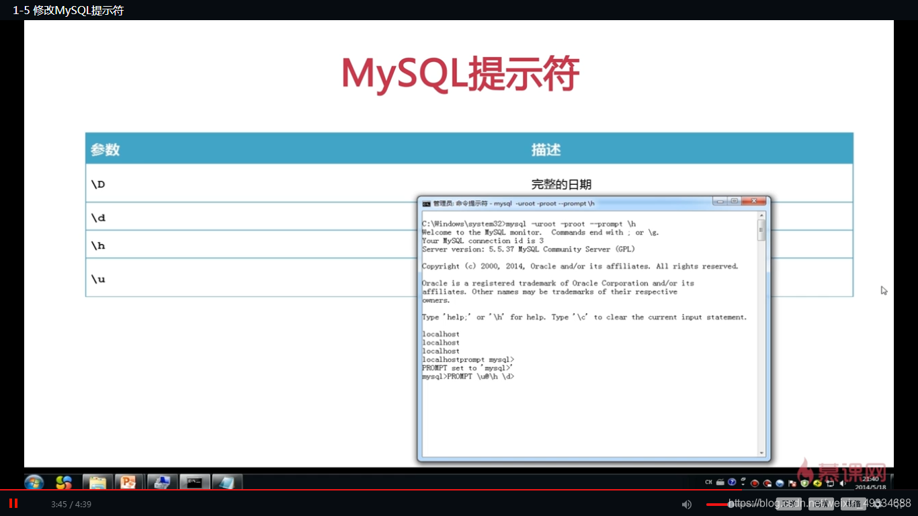Click the command prompt window title text
Screen dimensions: 918x516
514,203
